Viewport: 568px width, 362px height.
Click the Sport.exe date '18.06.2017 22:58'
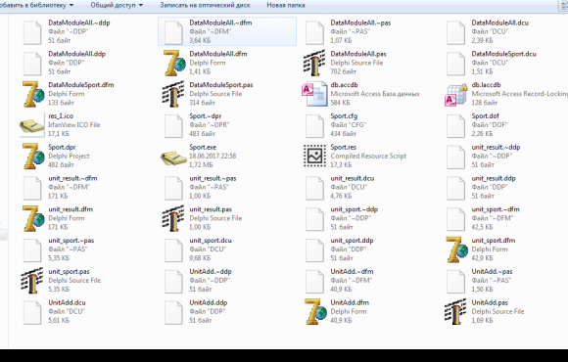pos(213,156)
